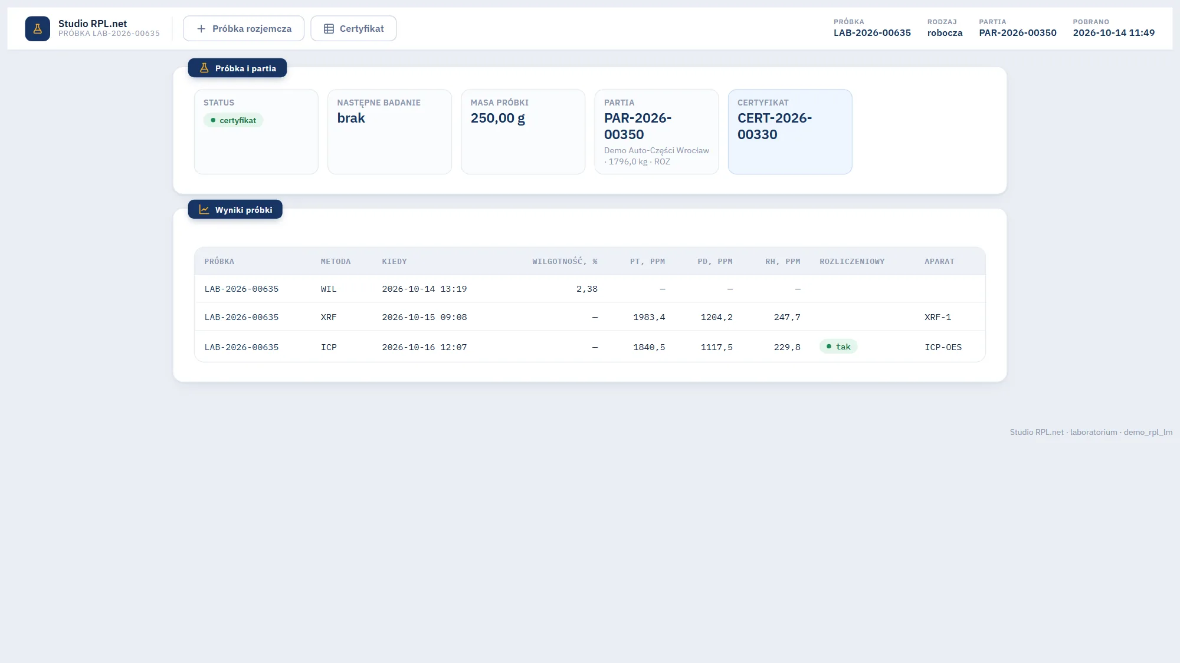Open the CERT-2026-00330 certificate card
The width and height of the screenshot is (1180, 663).
[x=789, y=131]
